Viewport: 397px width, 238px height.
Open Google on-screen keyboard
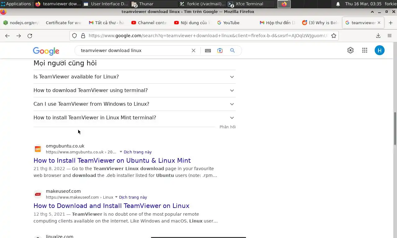[x=208, y=51]
